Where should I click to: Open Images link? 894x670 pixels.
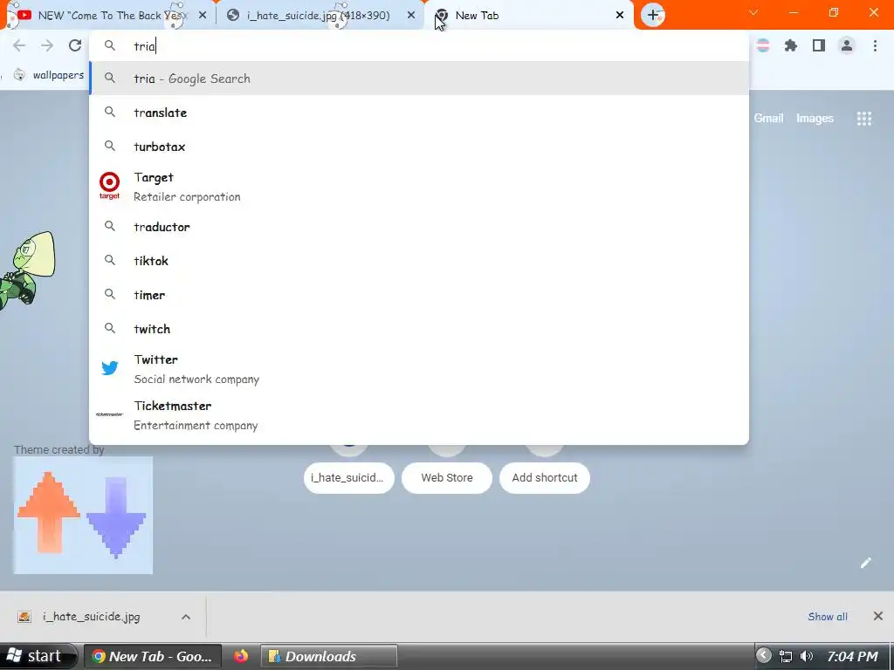(815, 119)
